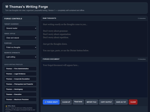The width and height of the screenshot is (150, 112).
Task: Apply the Thomas — Firm Administrative profile
Action: tap(20, 69)
